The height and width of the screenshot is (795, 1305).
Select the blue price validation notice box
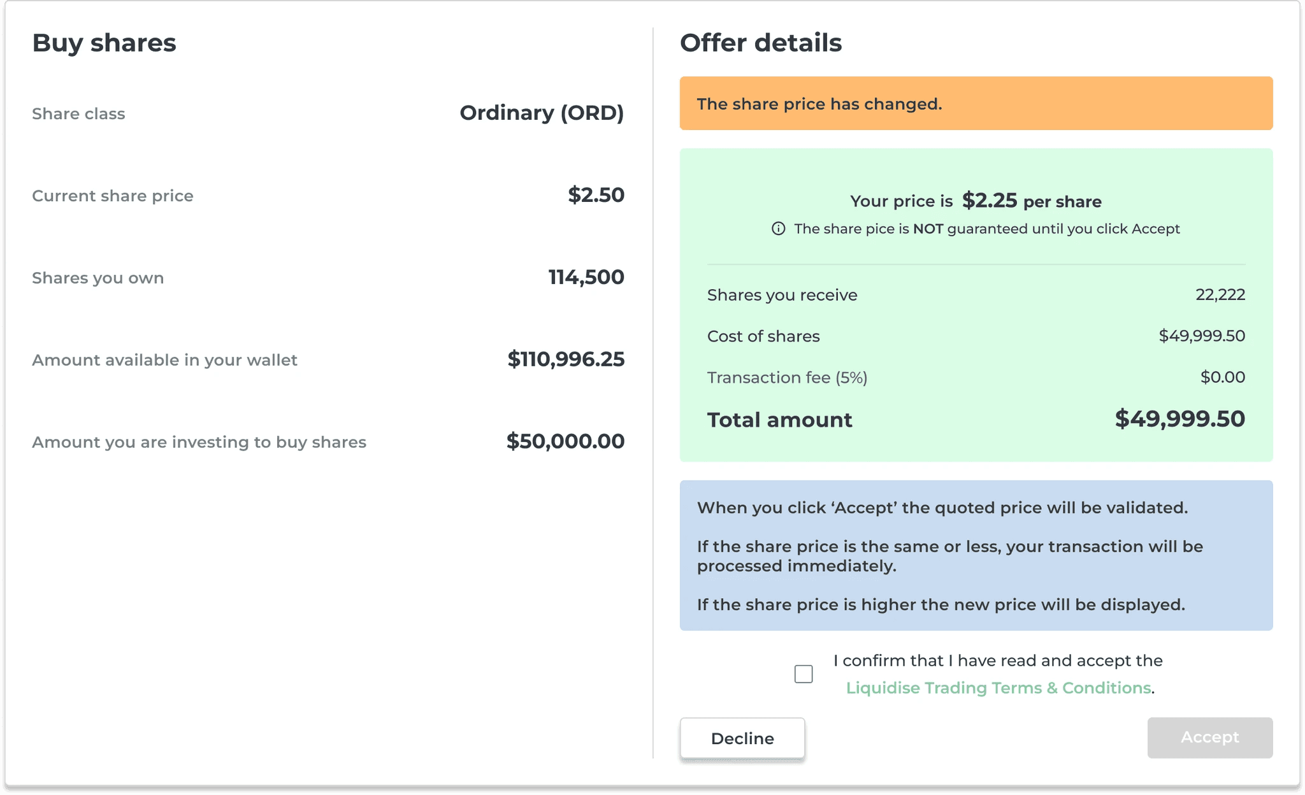(x=976, y=555)
